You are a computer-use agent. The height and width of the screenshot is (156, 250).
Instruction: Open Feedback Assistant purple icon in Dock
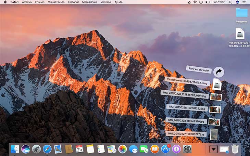point(176,149)
